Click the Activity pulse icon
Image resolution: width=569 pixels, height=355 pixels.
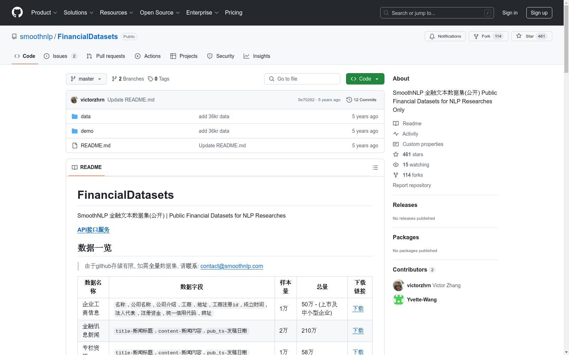[396, 134]
